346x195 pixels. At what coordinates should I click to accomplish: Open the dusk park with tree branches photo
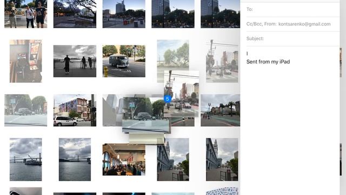[75, 14]
